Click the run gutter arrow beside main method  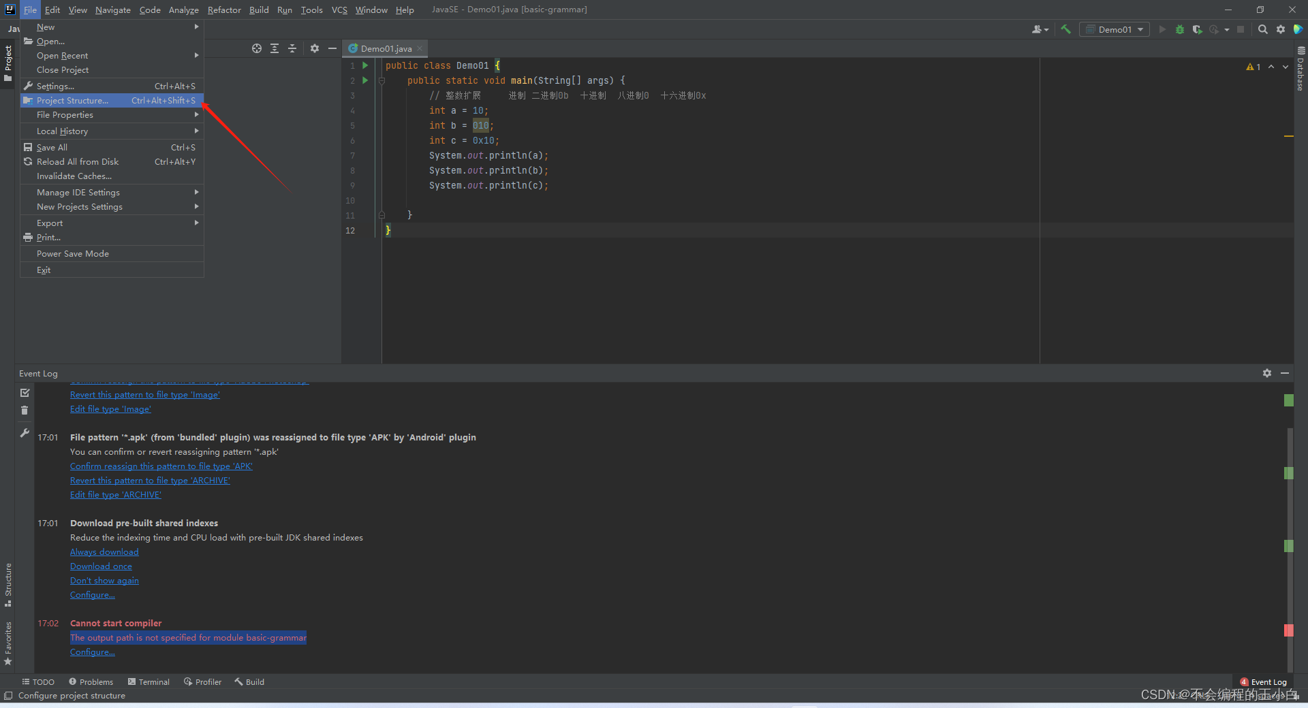click(365, 80)
